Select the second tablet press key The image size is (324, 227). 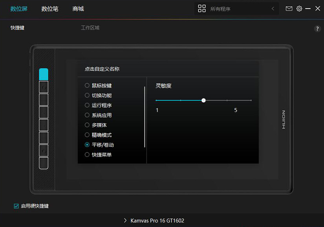(44, 87)
